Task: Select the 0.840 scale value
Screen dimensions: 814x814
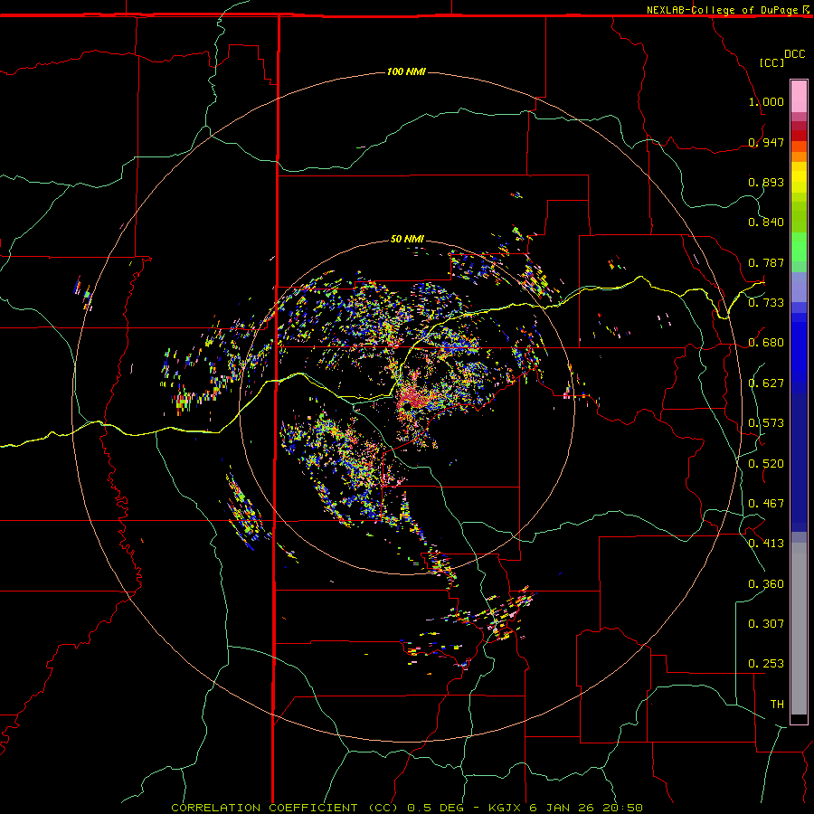Action: pyautogui.click(x=766, y=222)
